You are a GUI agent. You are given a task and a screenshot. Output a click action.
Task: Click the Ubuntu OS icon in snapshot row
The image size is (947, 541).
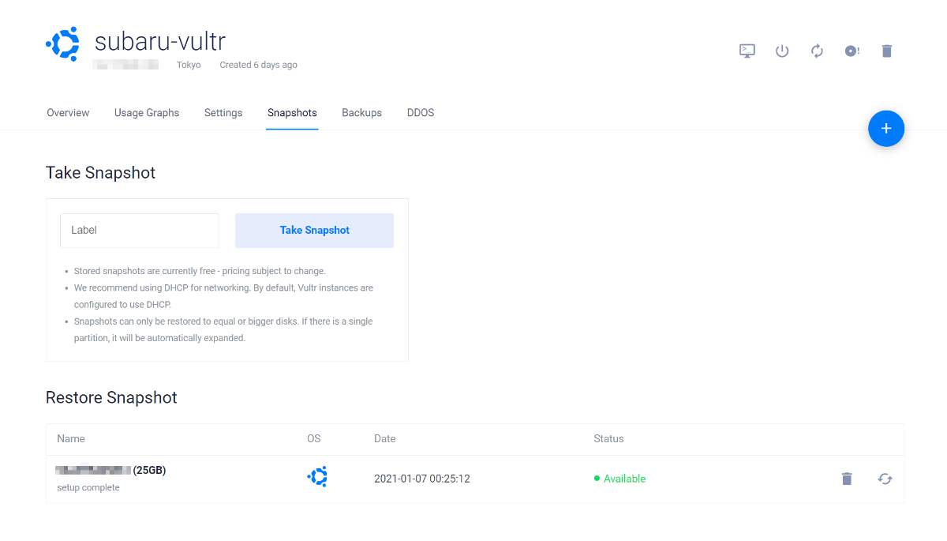click(317, 476)
